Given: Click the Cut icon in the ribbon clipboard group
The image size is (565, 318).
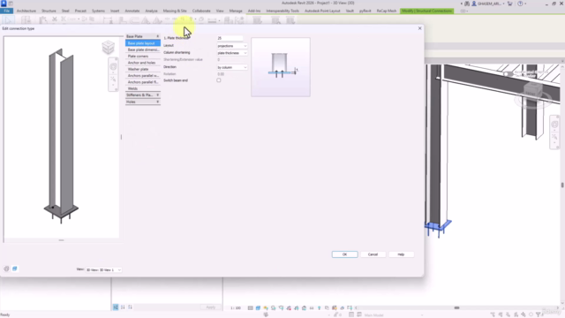Looking at the screenshot, I should pyautogui.click(x=55, y=19).
